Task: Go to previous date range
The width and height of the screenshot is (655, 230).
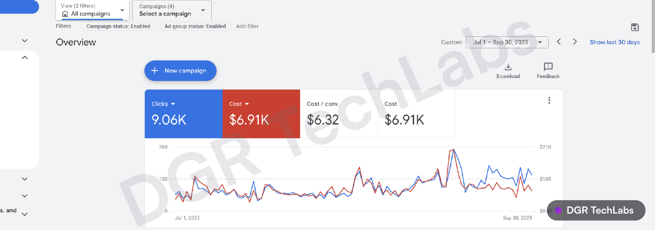Action: (559, 42)
